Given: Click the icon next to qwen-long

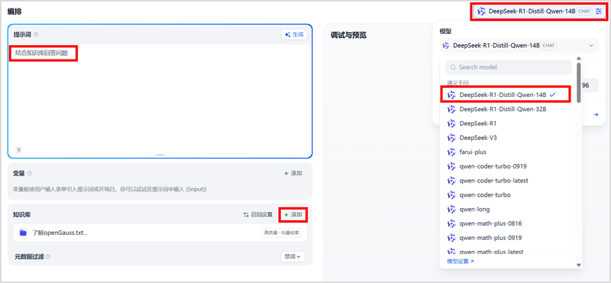Looking at the screenshot, I should [451, 209].
